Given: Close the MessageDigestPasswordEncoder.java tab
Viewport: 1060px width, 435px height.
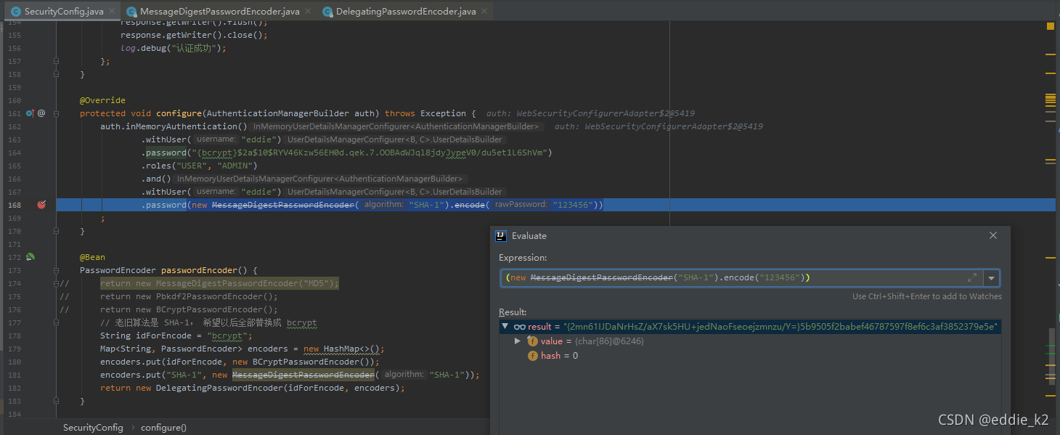Looking at the screenshot, I should click(x=308, y=12).
